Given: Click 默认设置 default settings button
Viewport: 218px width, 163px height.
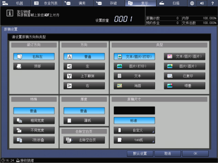Looking at the screenshot, I should (x=140, y=154).
